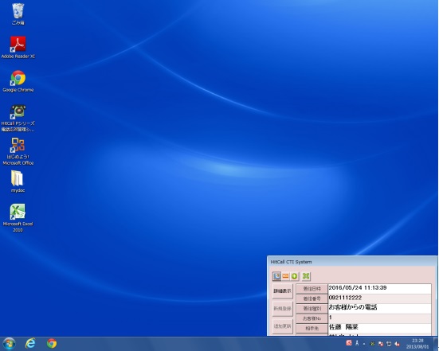Screen dimensions: 439x351
Task: Click the 新規登録 button
Action: point(283,309)
